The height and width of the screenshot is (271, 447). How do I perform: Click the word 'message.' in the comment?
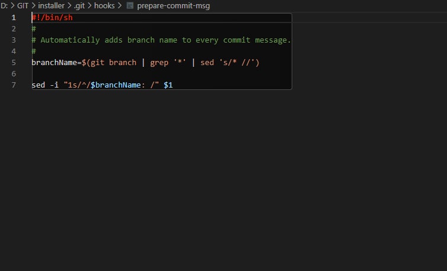tap(273, 40)
